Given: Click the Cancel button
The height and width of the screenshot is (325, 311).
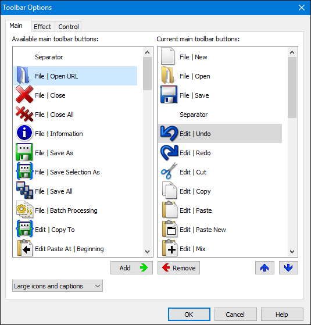Looking at the screenshot, I should click(235, 314).
